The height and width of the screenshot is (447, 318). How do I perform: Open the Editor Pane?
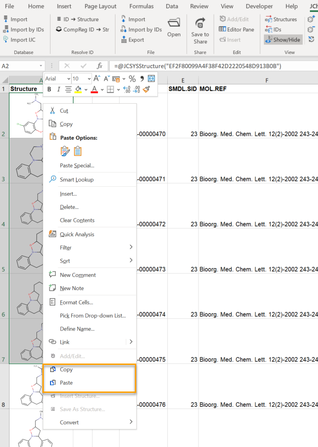[x=236, y=29]
